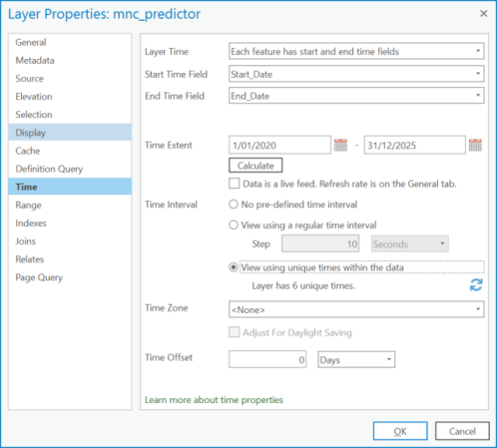
Task: Refresh the unique times count
Action: [x=476, y=285]
